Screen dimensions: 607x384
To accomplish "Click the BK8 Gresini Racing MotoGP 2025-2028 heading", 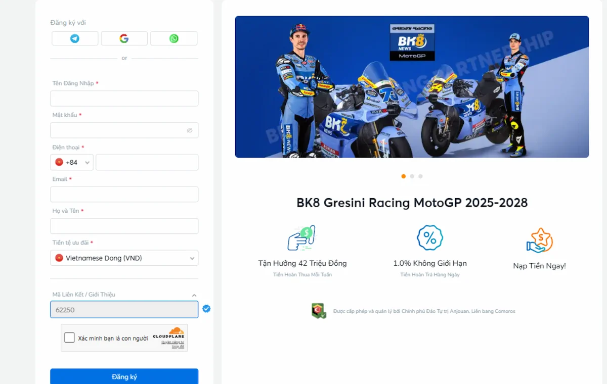I will tap(412, 203).
